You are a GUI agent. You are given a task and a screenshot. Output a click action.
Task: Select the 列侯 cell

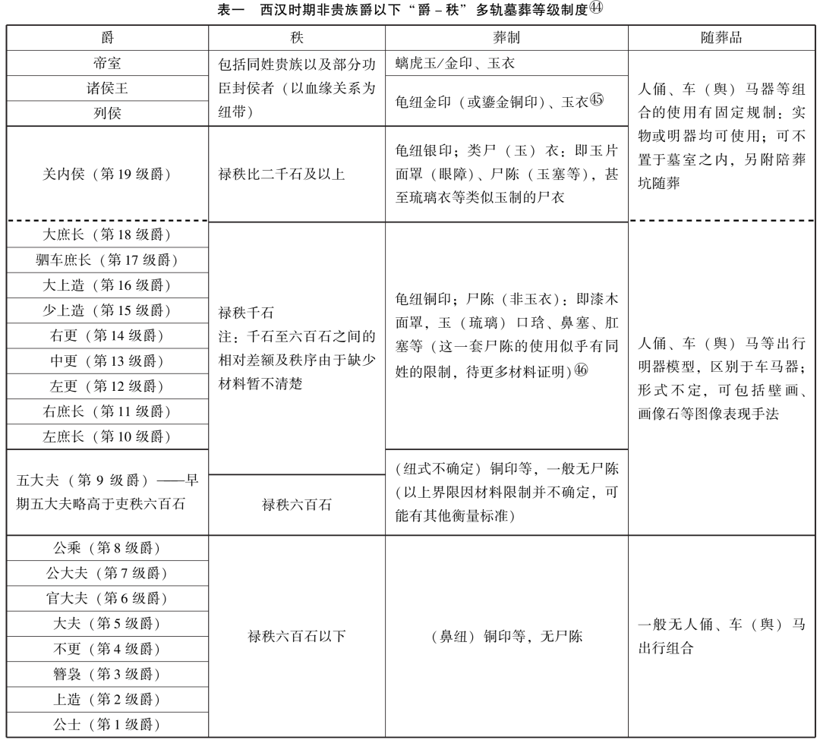coord(107,114)
